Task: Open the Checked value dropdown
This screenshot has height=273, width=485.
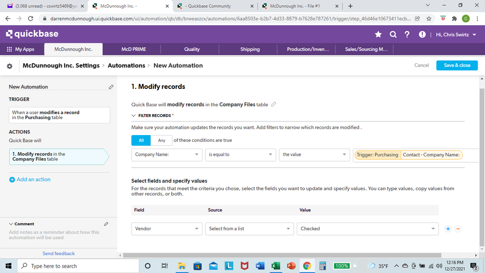Action: [x=368, y=229]
